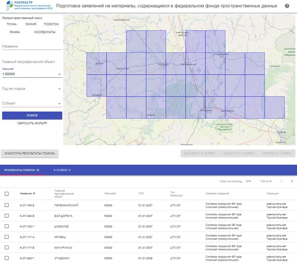Select the ПОЛИГОН search mode
This screenshot has height=263, width=297.
51,24
